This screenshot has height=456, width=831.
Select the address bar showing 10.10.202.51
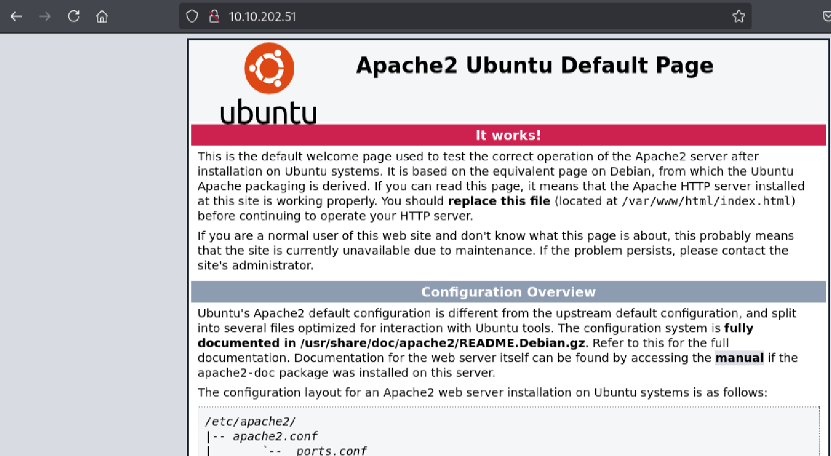pos(373,17)
